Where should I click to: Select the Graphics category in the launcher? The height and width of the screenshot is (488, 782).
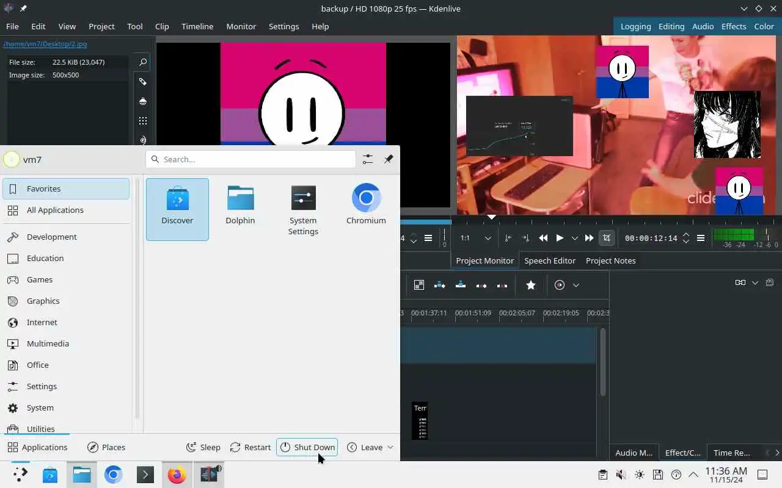(66, 301)
